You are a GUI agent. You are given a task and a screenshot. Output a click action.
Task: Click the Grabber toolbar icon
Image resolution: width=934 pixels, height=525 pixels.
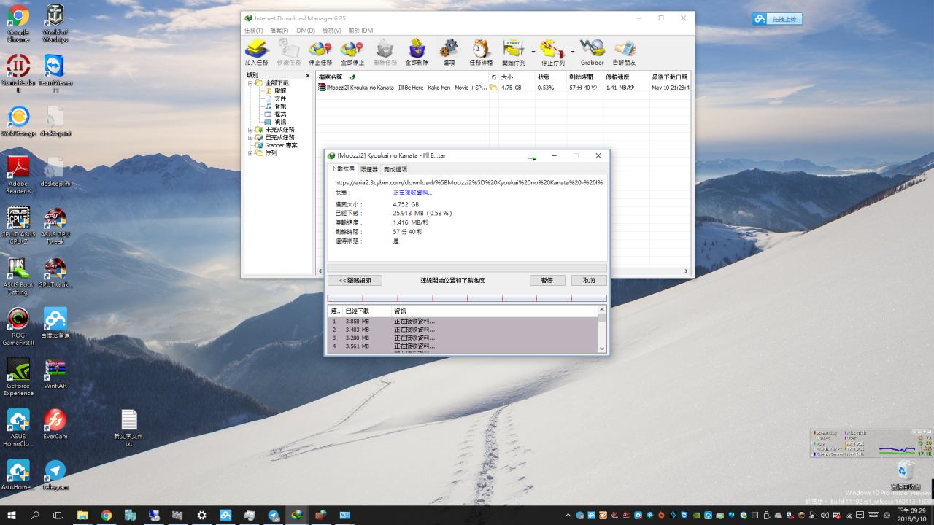(x=592, y=52)
